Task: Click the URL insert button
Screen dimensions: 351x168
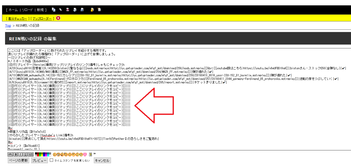Action: tap(10, 154)
